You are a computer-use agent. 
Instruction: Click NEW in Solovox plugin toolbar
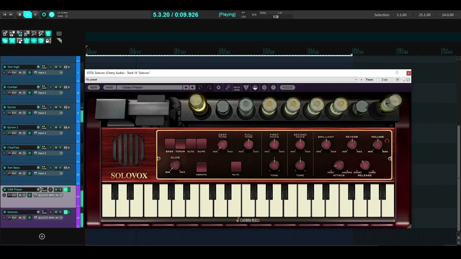tap(94, 87)
